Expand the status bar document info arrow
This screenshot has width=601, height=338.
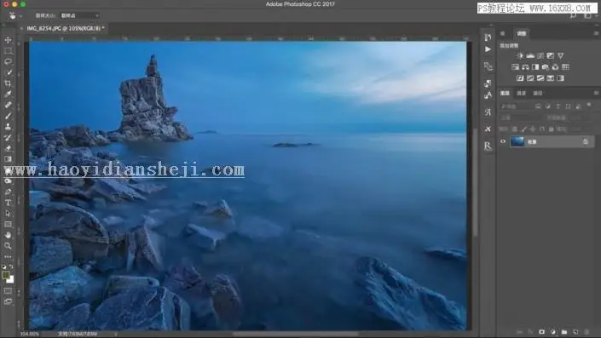[116, 335]
